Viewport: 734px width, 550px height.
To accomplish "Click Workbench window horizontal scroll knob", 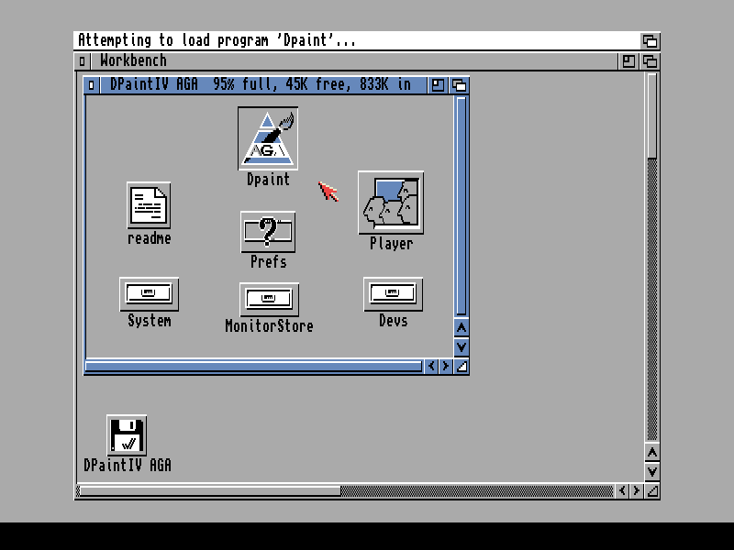I will tap(210, 490).
